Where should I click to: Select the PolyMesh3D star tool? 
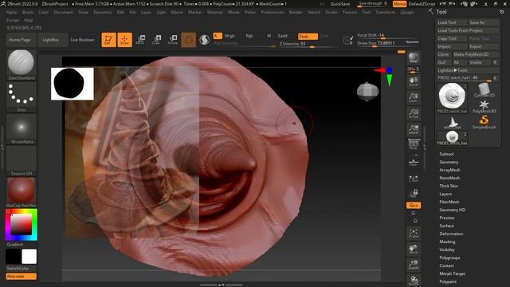484,106
